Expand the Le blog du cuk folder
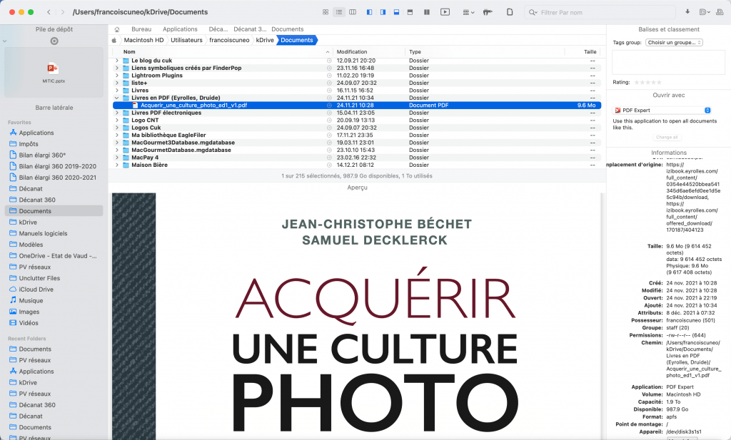Image resolution: width=731 pixels, height=440 pixels. 116,61
